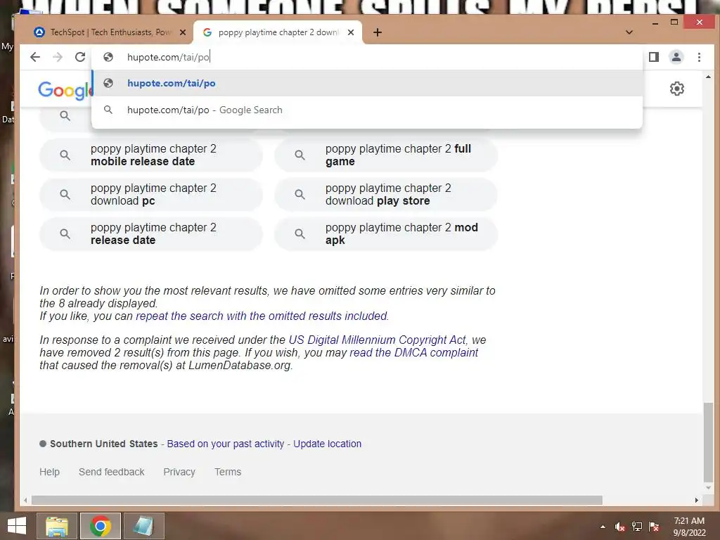Close the poppy playtime search tab
Screen dimensions: 720x540
click(351, 32)
